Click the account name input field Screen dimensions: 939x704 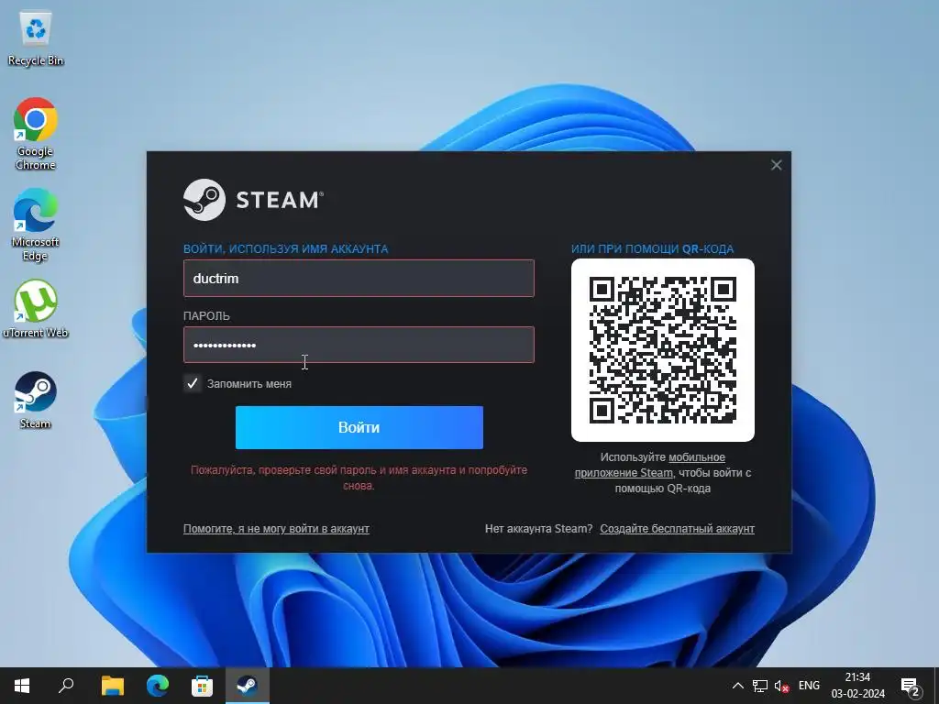tap(359, 279)
